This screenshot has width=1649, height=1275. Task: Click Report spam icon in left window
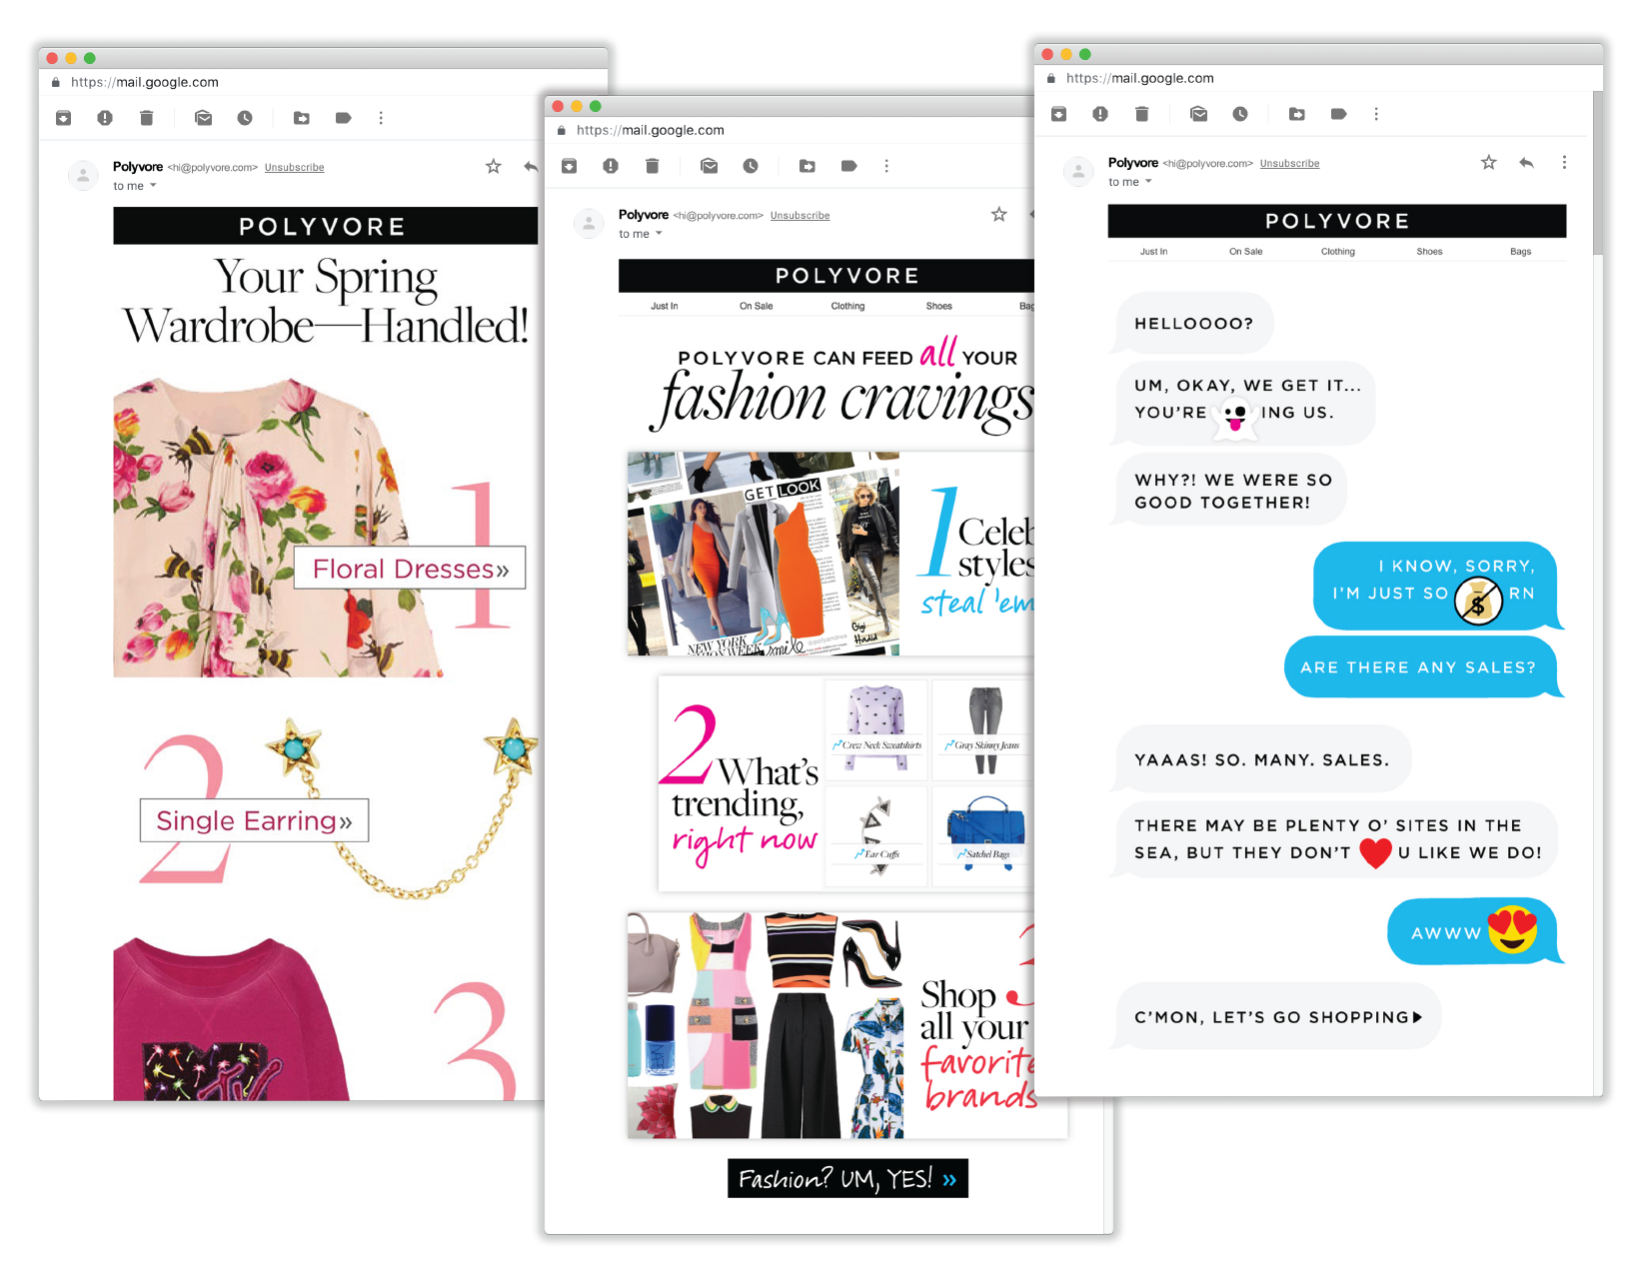(x=105, y=118)
